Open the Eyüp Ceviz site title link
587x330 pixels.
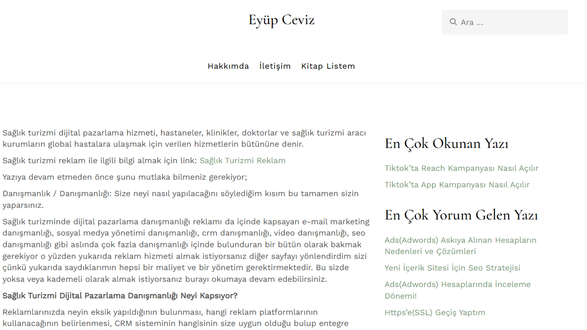tap(281, 20)
